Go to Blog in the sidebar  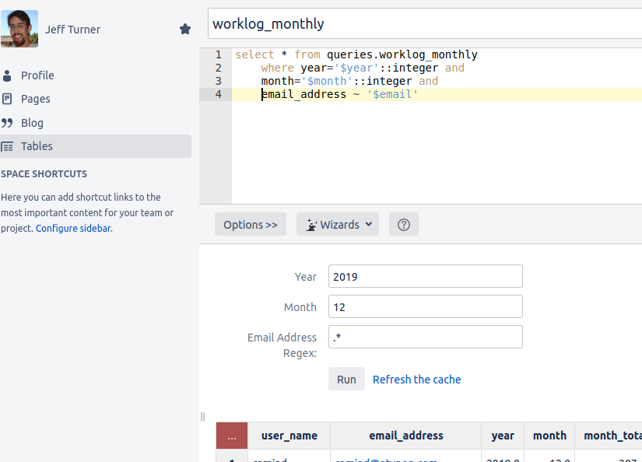click(32, 123)
